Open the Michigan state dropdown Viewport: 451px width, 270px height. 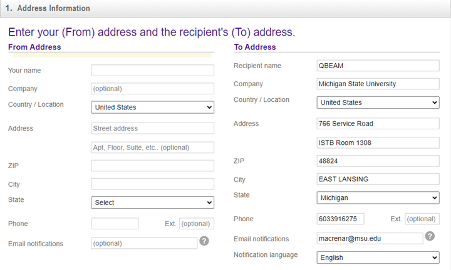[378, 197]
